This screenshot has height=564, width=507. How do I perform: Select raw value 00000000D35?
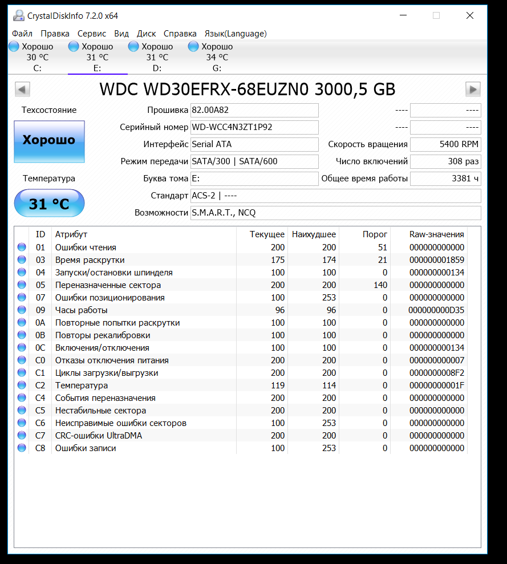[x=436, y=310]
